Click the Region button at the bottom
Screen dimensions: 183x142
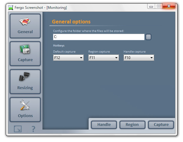click(132, 125)
